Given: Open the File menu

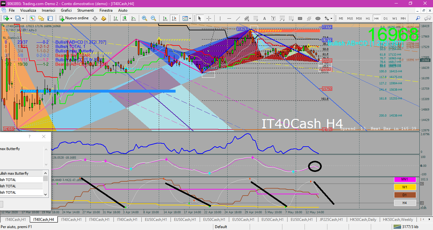Looking at the screenshot, I should tap(12, 10).
